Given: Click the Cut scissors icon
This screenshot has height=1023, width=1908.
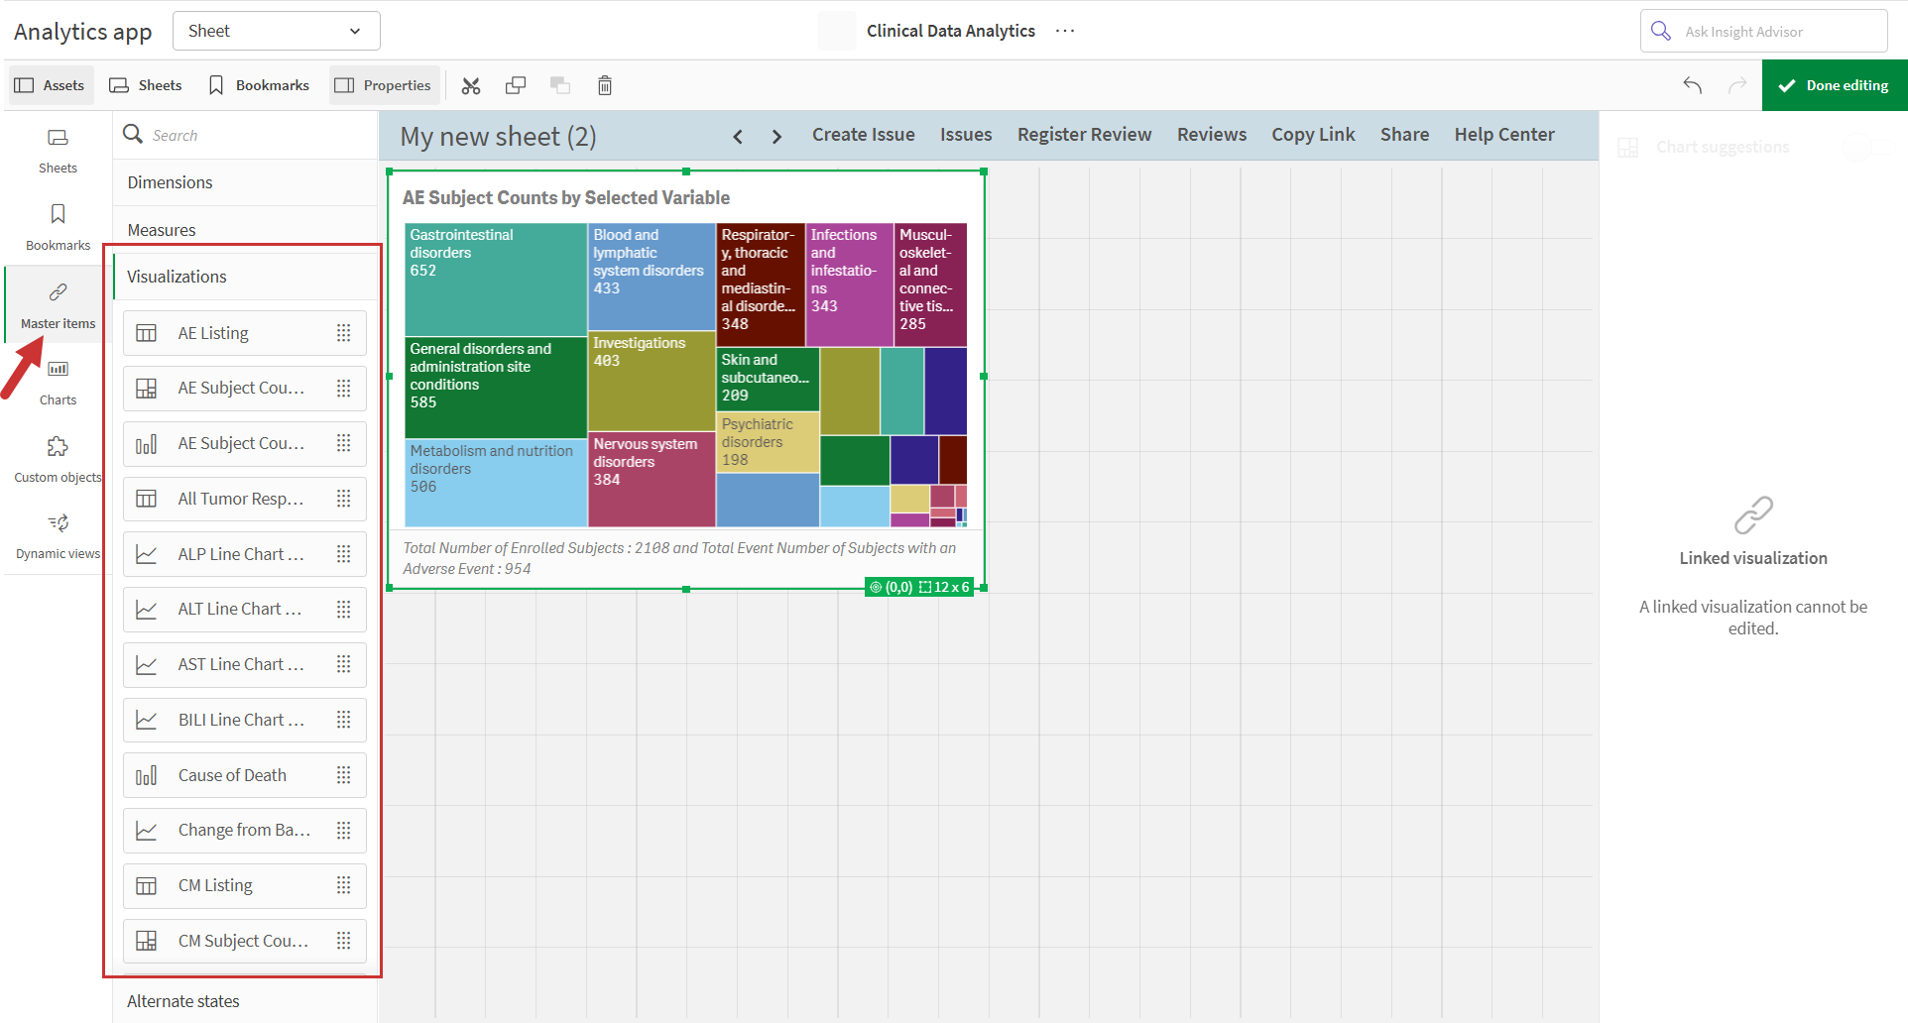Looking at the screenshot, I should pyautogui.click(x=471, y=86).
